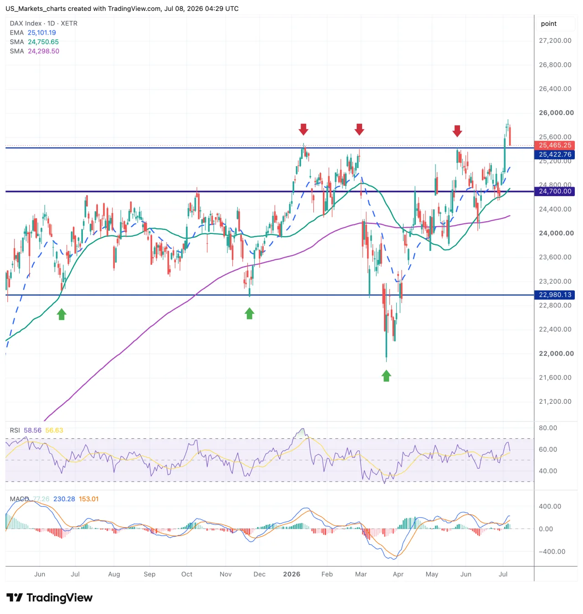The image size is (583, 614).
Task: Click the TradingView logo at bottom
Action: coord(50,598)
